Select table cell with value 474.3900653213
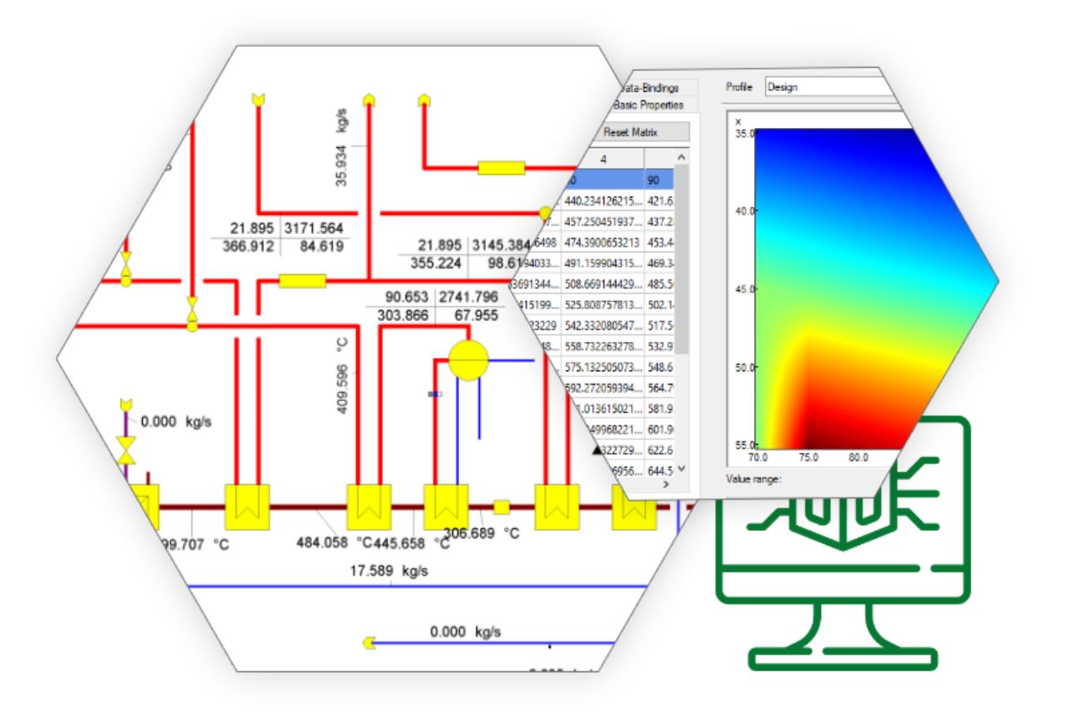This screenshot has height=714, width=1070. click(602, 242)
